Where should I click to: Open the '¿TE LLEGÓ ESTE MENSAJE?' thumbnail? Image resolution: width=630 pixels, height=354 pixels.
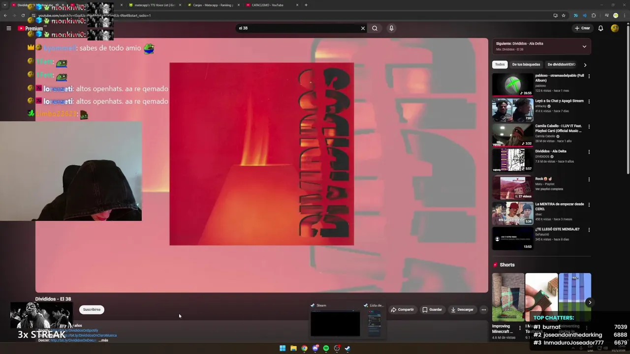coord(512,238)
